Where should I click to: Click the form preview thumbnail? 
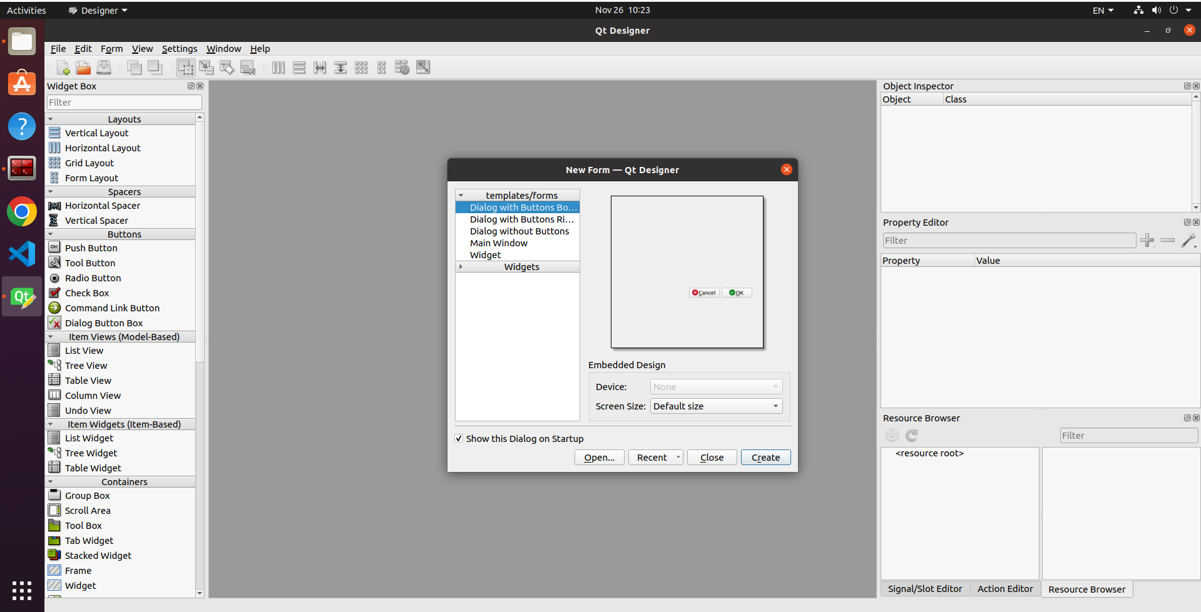(687, 272)
